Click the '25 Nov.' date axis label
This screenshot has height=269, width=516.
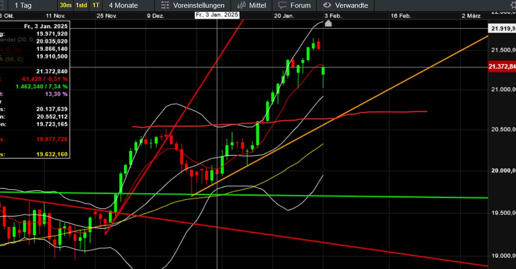pyautogui.click(x=106, y=16)
